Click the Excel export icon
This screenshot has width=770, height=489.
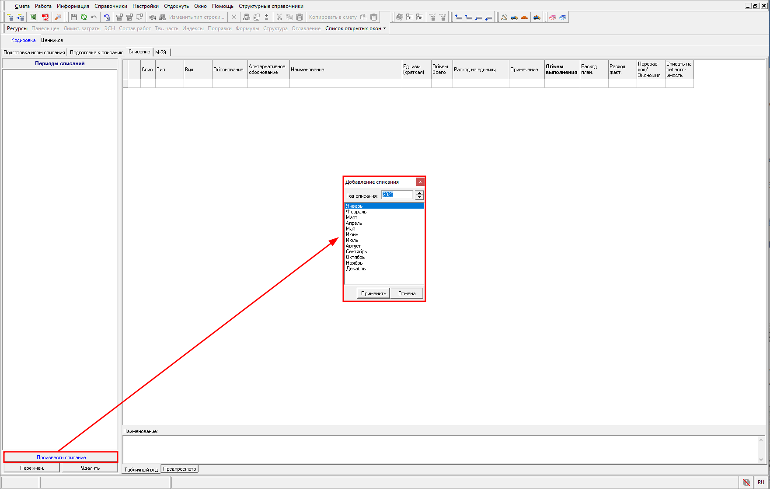pos(33,17)
